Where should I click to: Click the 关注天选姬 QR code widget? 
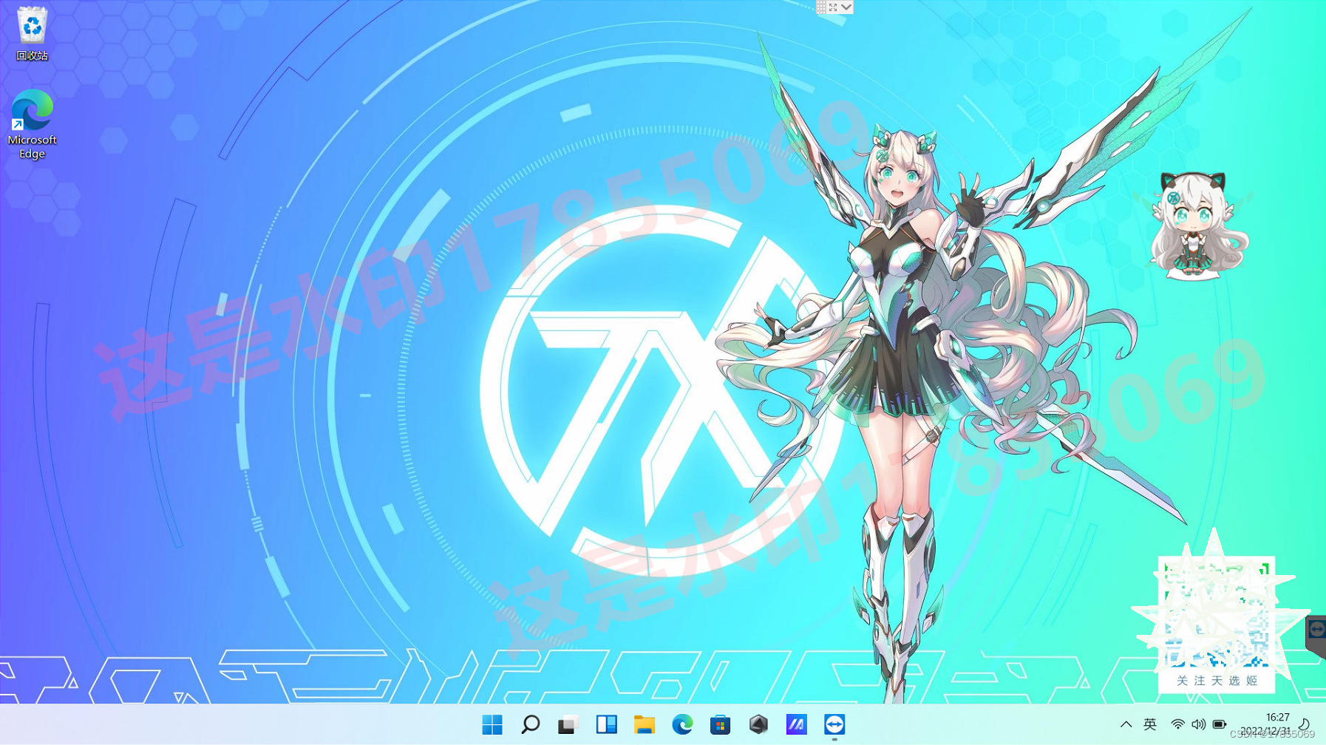(x=1216, y=623)
